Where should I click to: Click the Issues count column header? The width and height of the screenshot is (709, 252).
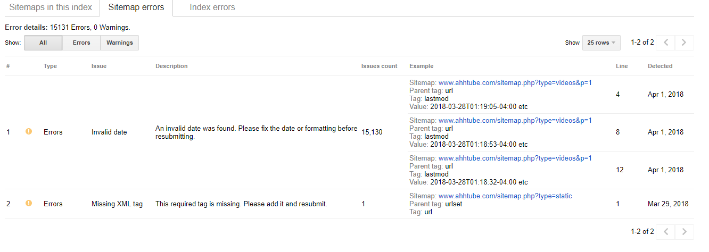(x=379, y=66)
